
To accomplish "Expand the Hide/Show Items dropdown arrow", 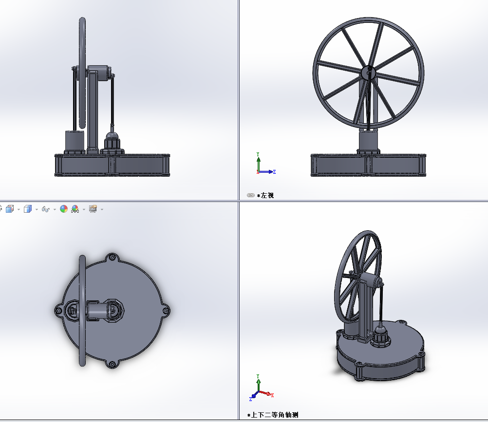I will tap(55, 210).
